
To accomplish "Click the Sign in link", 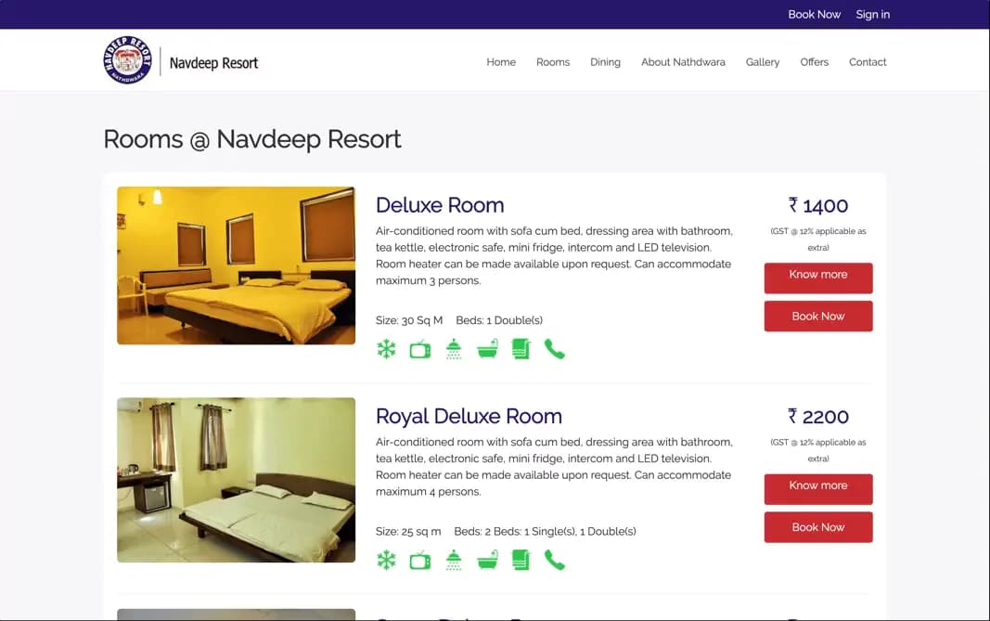I will point(872,15).
